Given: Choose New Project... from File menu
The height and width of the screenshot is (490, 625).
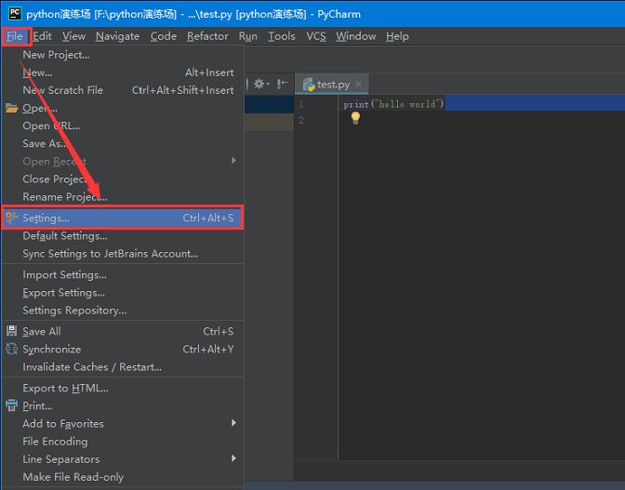Looking at the screenshot, I should [123, 55].
